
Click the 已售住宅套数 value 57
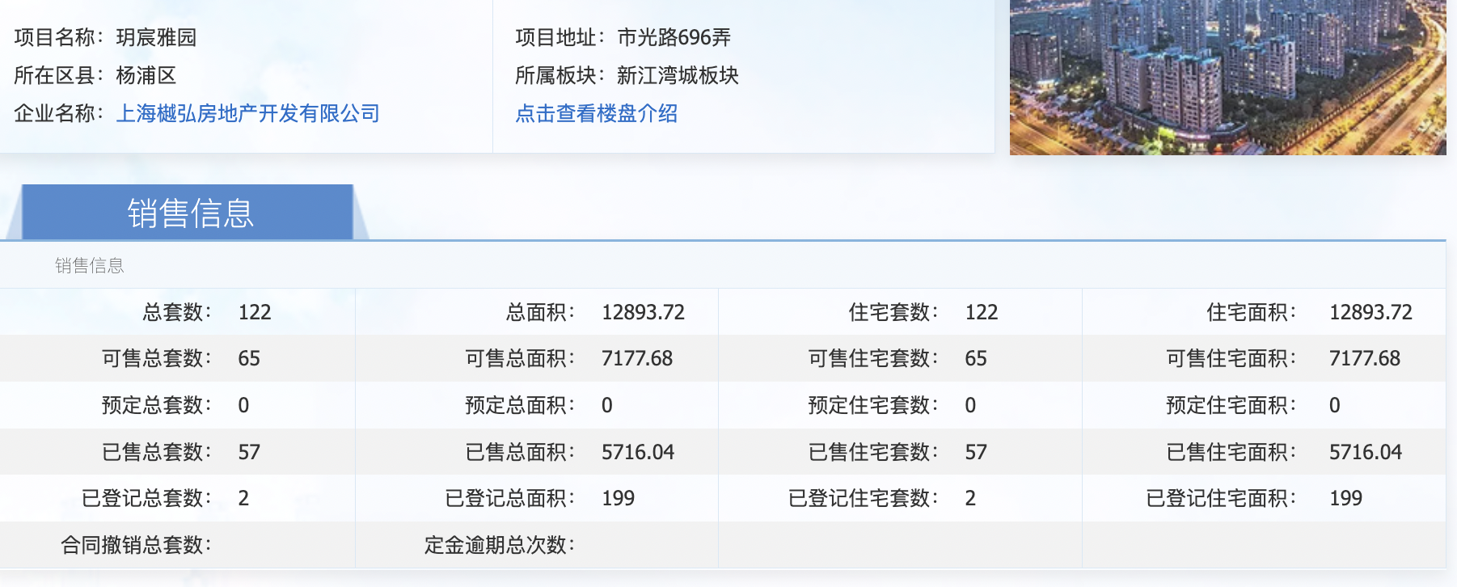coord(975,452)
